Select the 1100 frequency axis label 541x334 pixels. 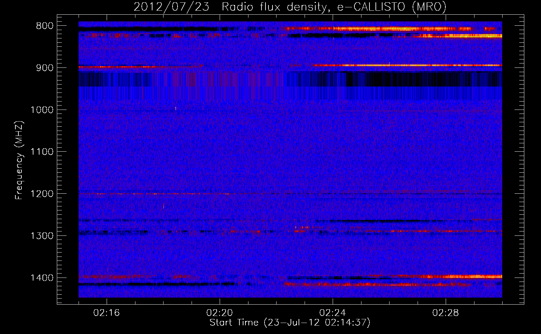42,152
